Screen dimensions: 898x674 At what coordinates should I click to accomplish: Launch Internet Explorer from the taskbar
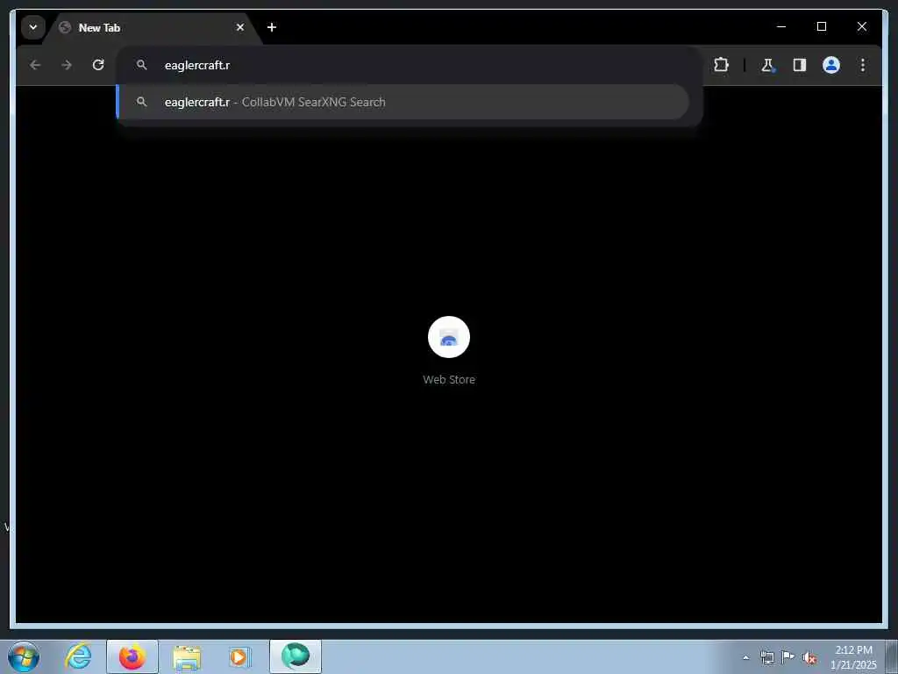click(x=78, y=656)
